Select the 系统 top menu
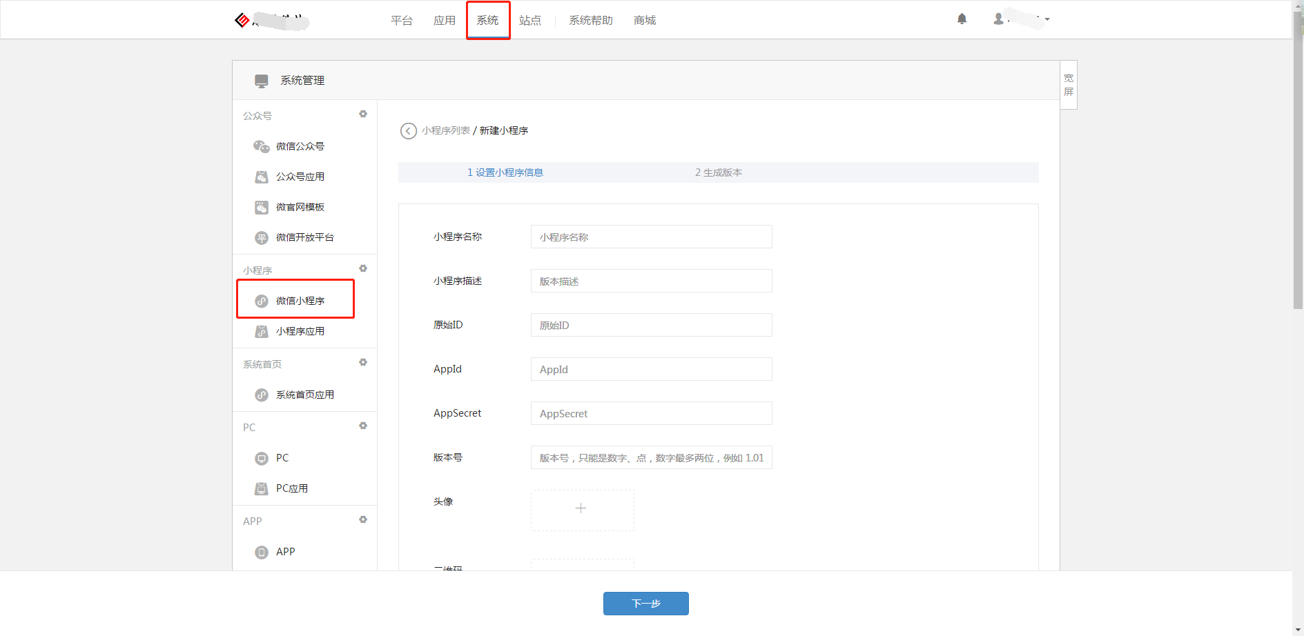Screen dimensions: 1304x636 coord(487,20)
